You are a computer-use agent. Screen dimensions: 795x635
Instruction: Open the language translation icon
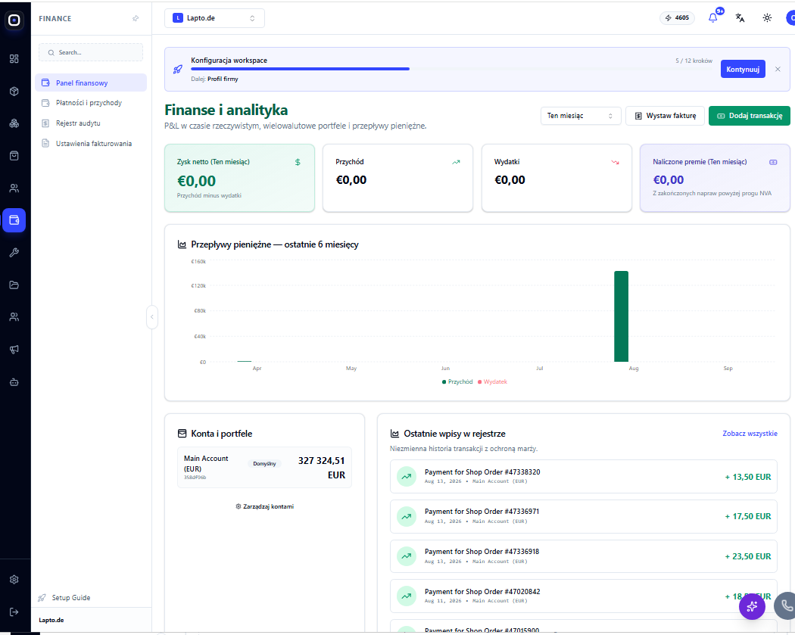[x=740, y=17]
